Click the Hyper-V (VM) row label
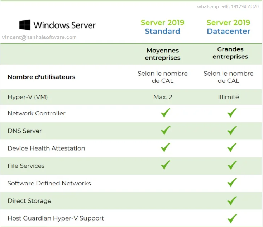 (x=28, y=97)
